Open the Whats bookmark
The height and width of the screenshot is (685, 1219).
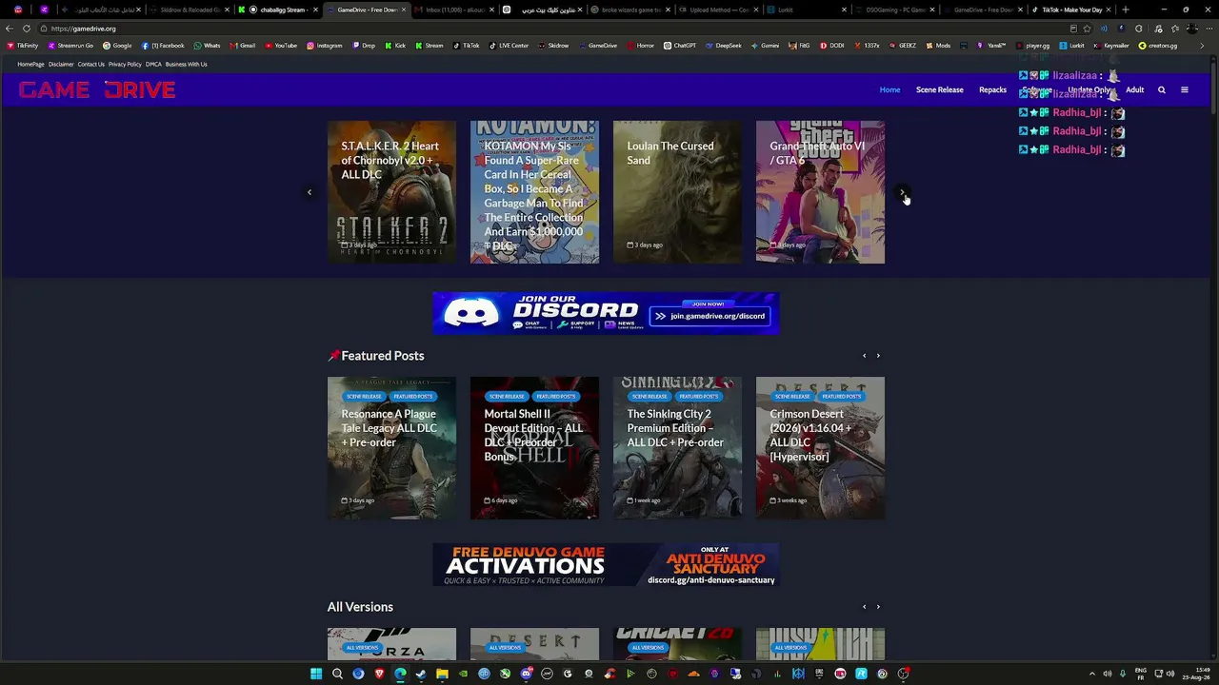(207, 46)
